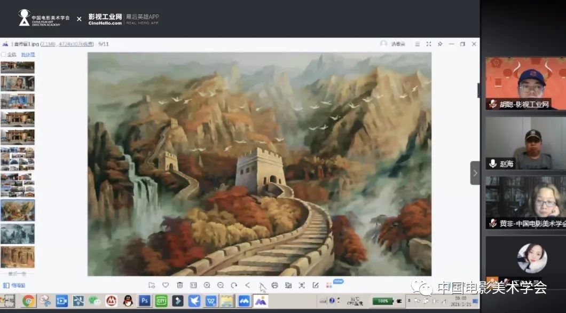Show image at actual 1:1 size
This screenshot has width=566, height=313.
193,285
